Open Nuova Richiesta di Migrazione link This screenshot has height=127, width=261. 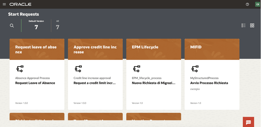(153, 83)
